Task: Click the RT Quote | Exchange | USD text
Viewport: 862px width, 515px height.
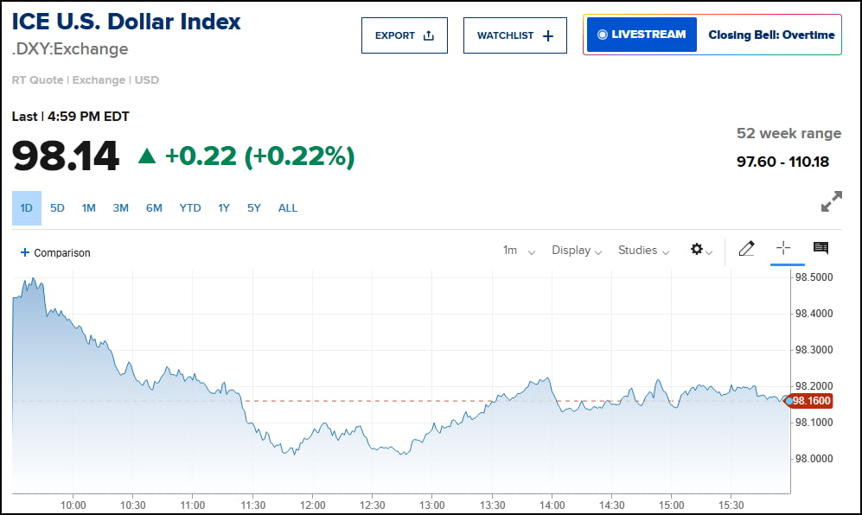Action: coord(86,79)
